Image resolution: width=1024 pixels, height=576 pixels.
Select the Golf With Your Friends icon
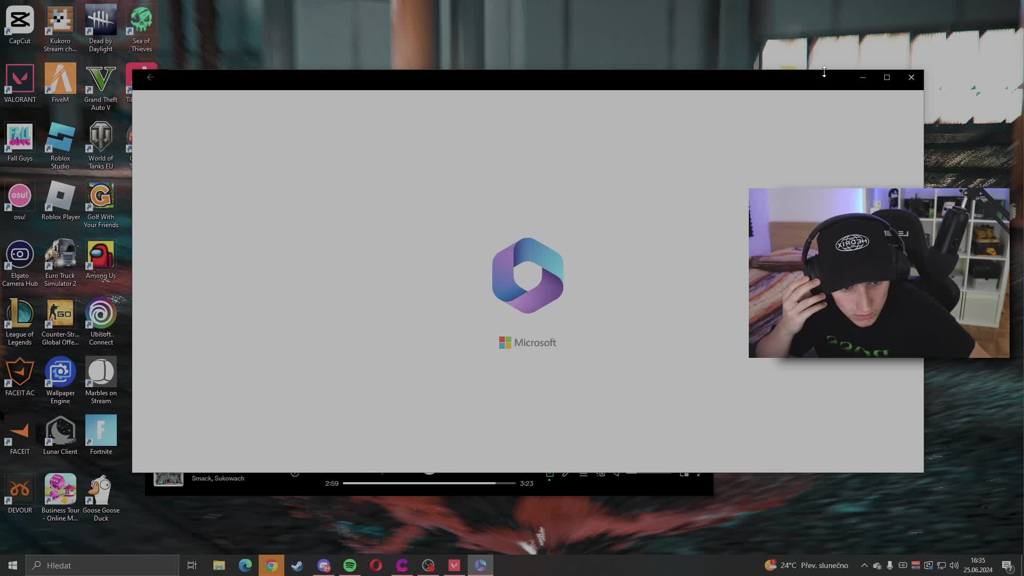click(101, 205)
